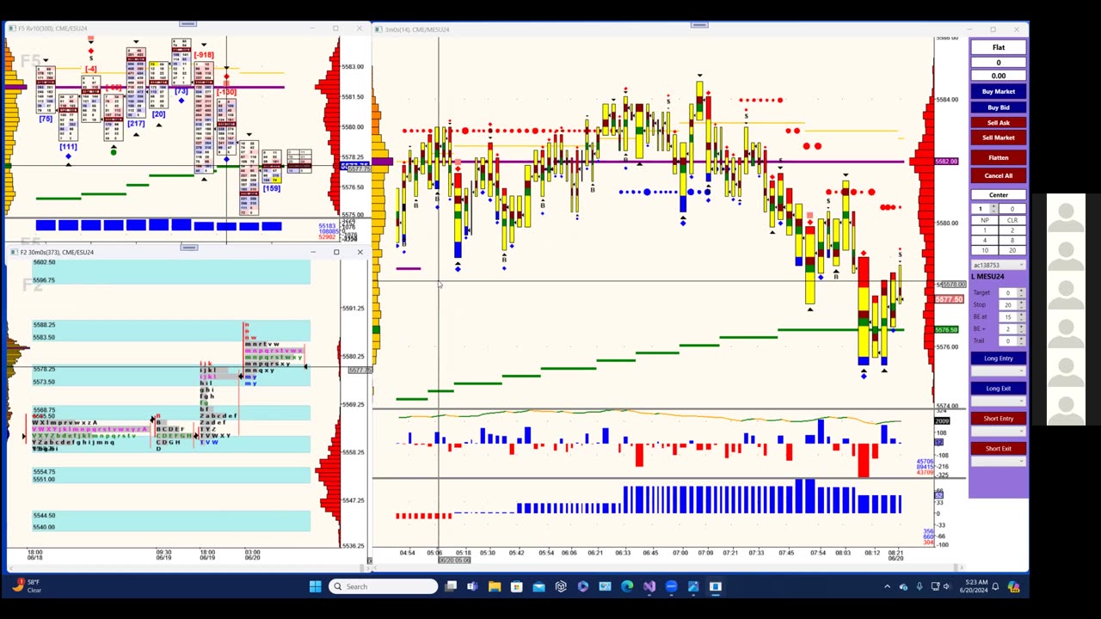
Task: Click Cancel All orders button
Action: click(998, 175)
